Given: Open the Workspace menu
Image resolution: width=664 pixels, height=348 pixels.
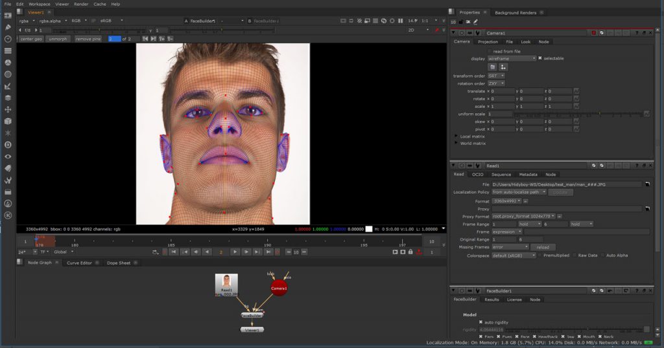Looking at the screenshot, I should (39, 4).
